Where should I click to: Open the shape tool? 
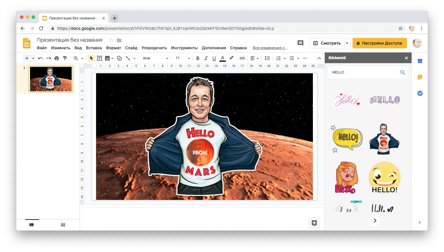point(119,58)
